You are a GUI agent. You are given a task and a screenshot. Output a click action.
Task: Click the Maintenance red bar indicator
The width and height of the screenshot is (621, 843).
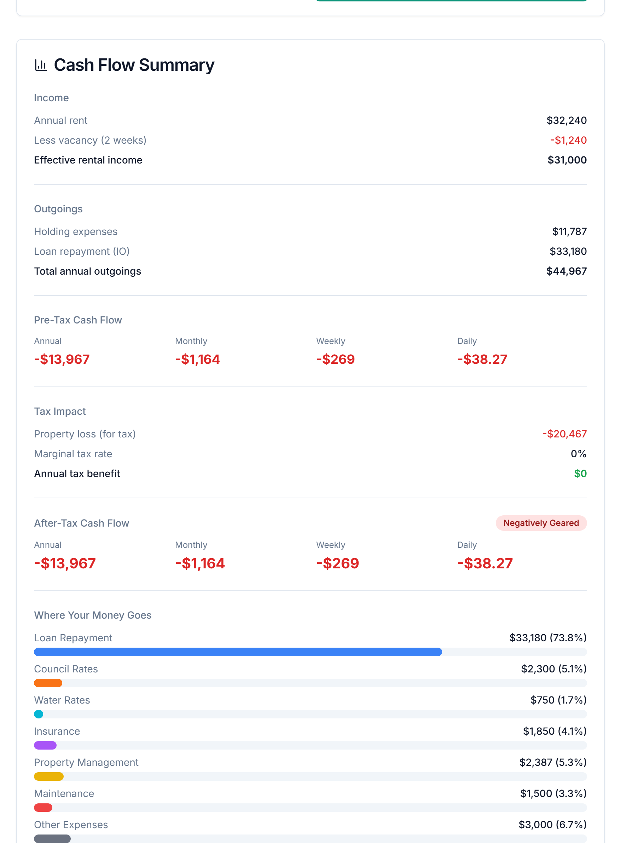(x=43, y=808)
